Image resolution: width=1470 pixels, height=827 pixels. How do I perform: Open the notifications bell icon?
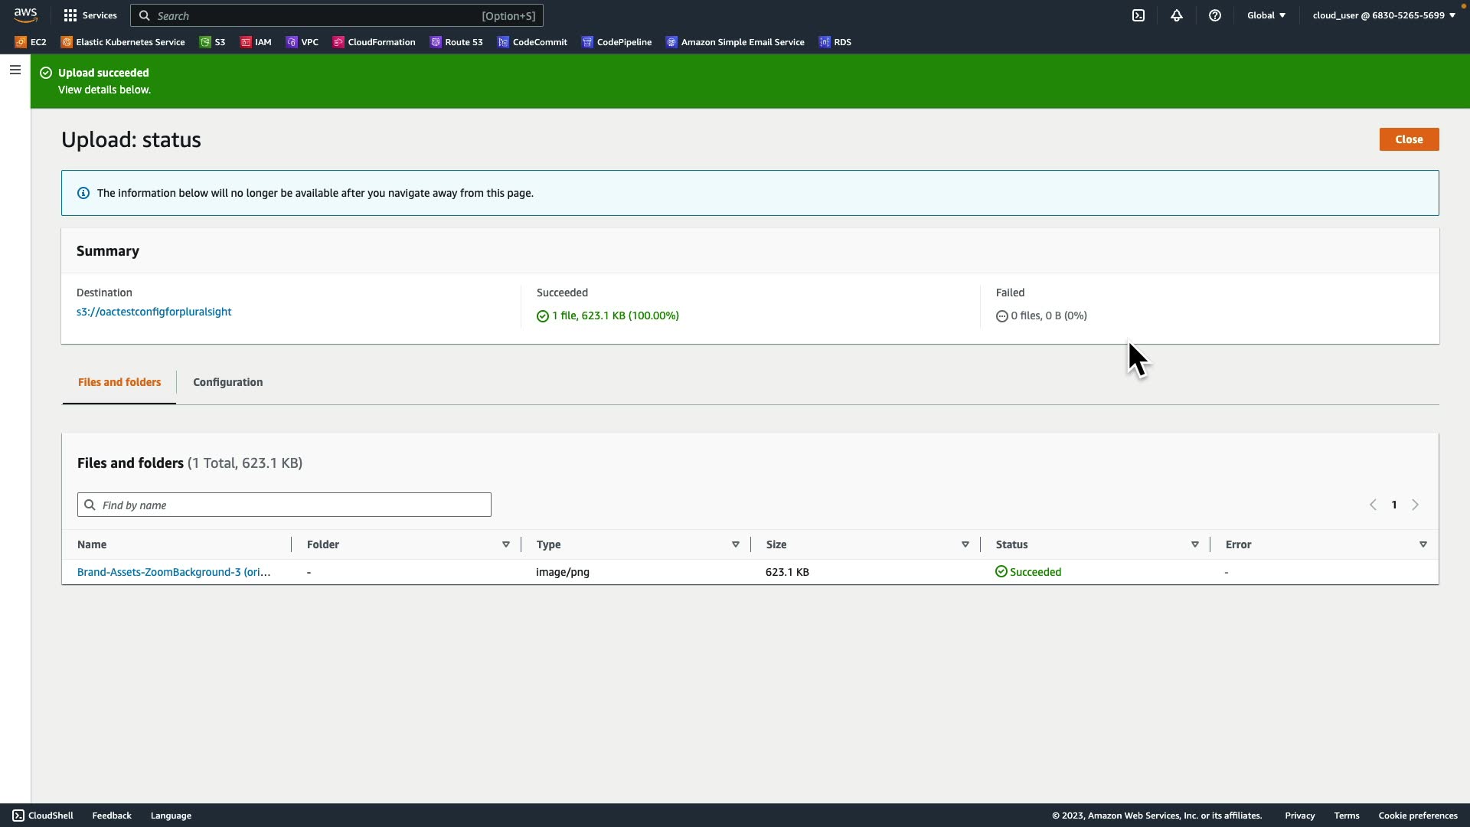pyautogui.click(x=1177, y=15)
